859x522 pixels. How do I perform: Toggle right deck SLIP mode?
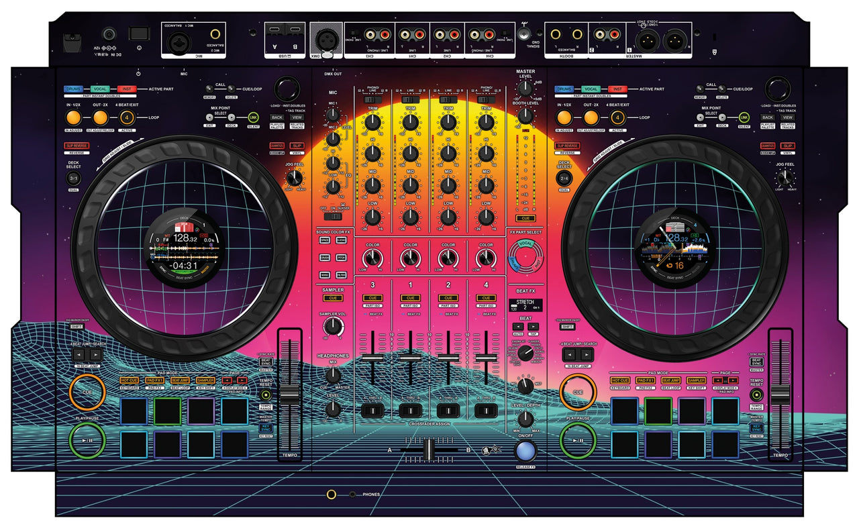click(x=788, y=146)
